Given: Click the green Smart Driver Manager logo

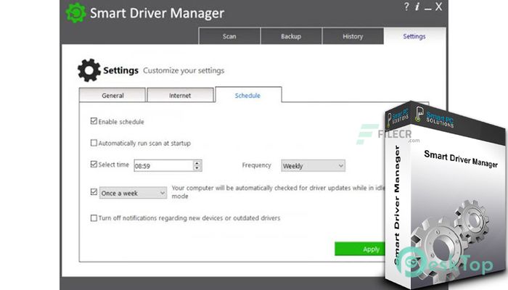Looking at the screenshot, I should (75, 13).
